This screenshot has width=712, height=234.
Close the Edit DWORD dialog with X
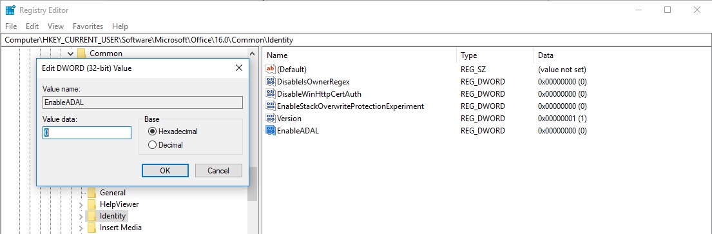tap(239, 68)
